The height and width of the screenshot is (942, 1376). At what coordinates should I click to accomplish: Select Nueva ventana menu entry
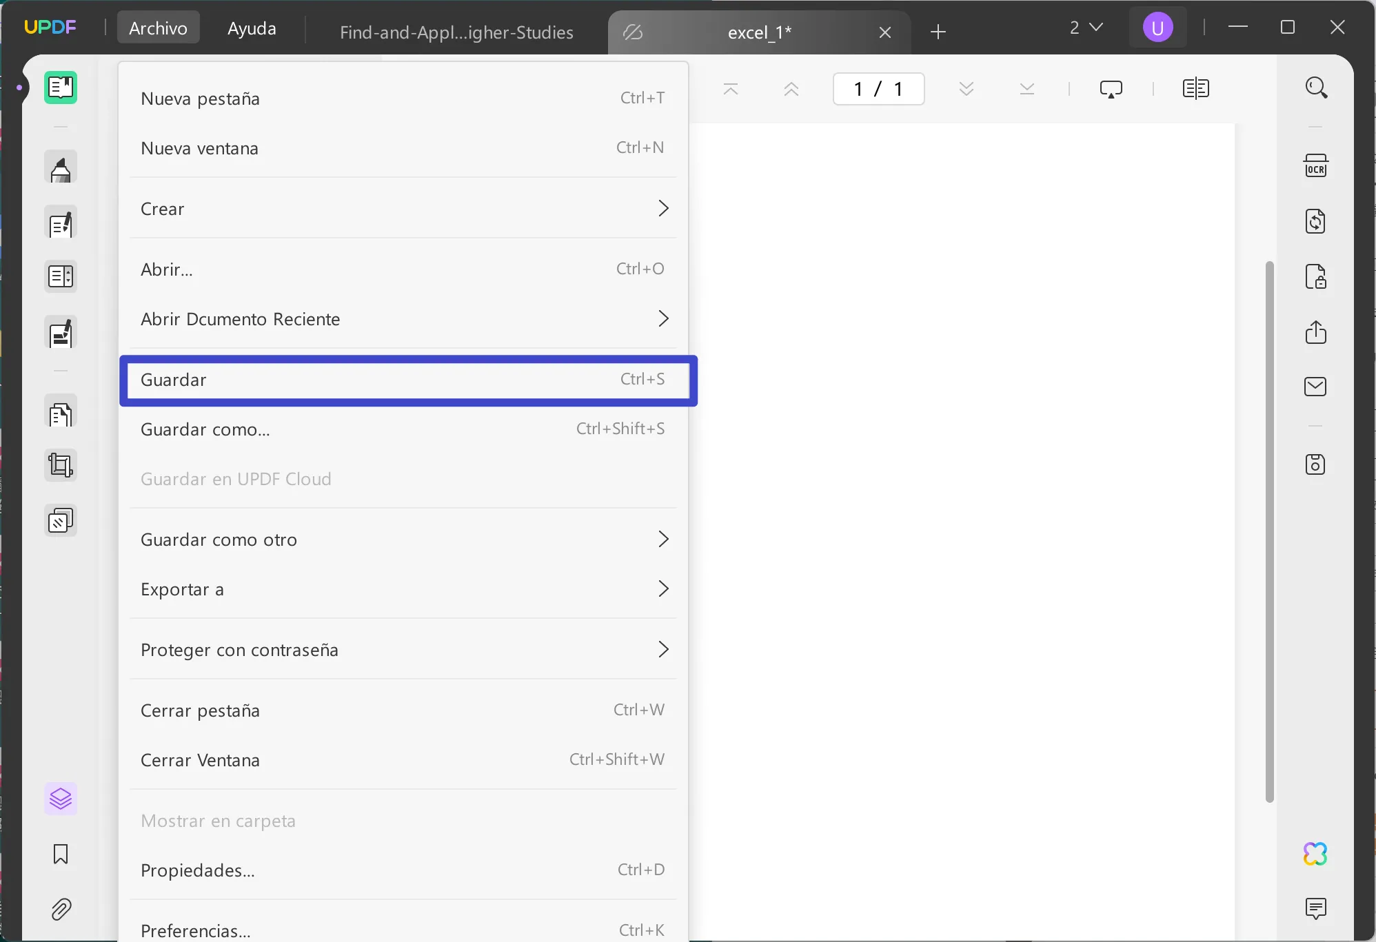click(403, 148)
